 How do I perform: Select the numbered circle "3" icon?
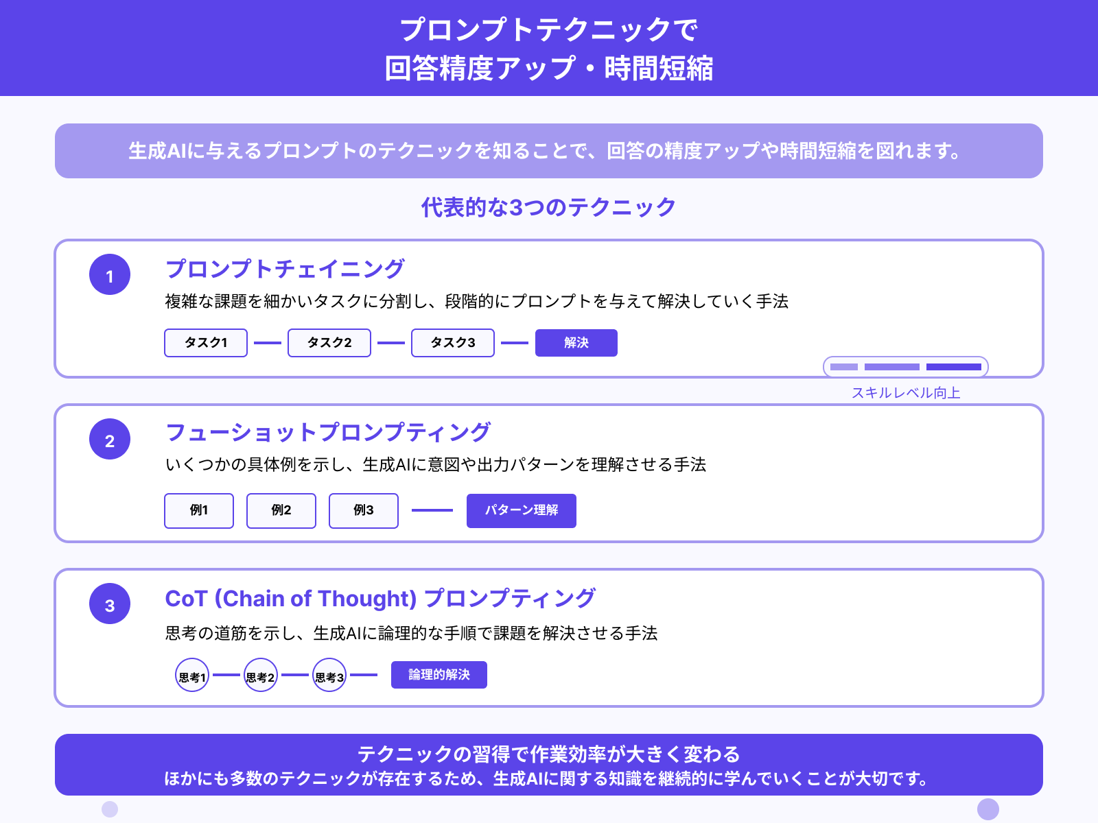point(108,604)
